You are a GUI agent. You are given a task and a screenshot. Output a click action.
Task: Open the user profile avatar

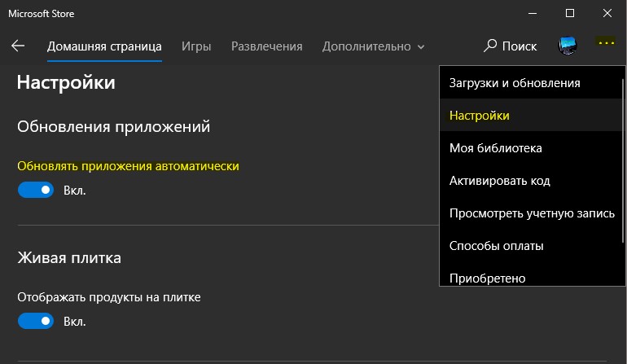click(568, 46)
